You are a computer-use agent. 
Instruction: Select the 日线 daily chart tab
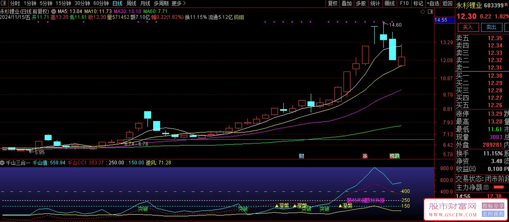(117, 3)
